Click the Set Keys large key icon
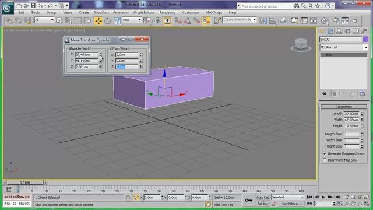373x210 pixels. pos(249,201)
